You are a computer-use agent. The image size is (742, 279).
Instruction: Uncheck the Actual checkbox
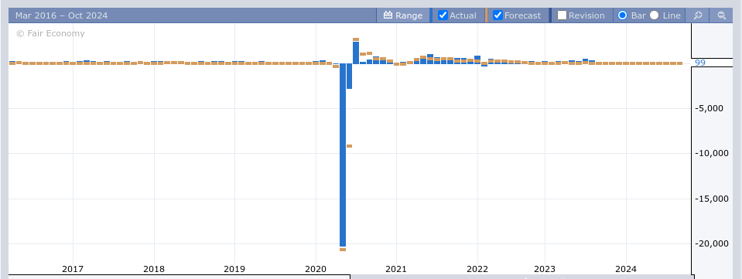click(443, 15)
